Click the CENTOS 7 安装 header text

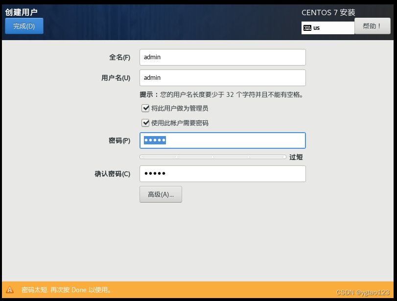pyautogui.click(x=328, y=12)
